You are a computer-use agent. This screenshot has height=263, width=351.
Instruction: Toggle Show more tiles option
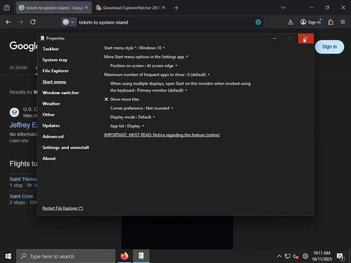[122, 99]
